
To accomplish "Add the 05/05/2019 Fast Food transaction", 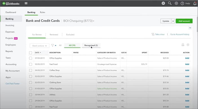I will click(x=187, y=64).
